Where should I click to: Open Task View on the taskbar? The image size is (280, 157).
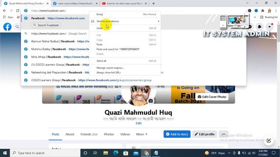point(95,153)
